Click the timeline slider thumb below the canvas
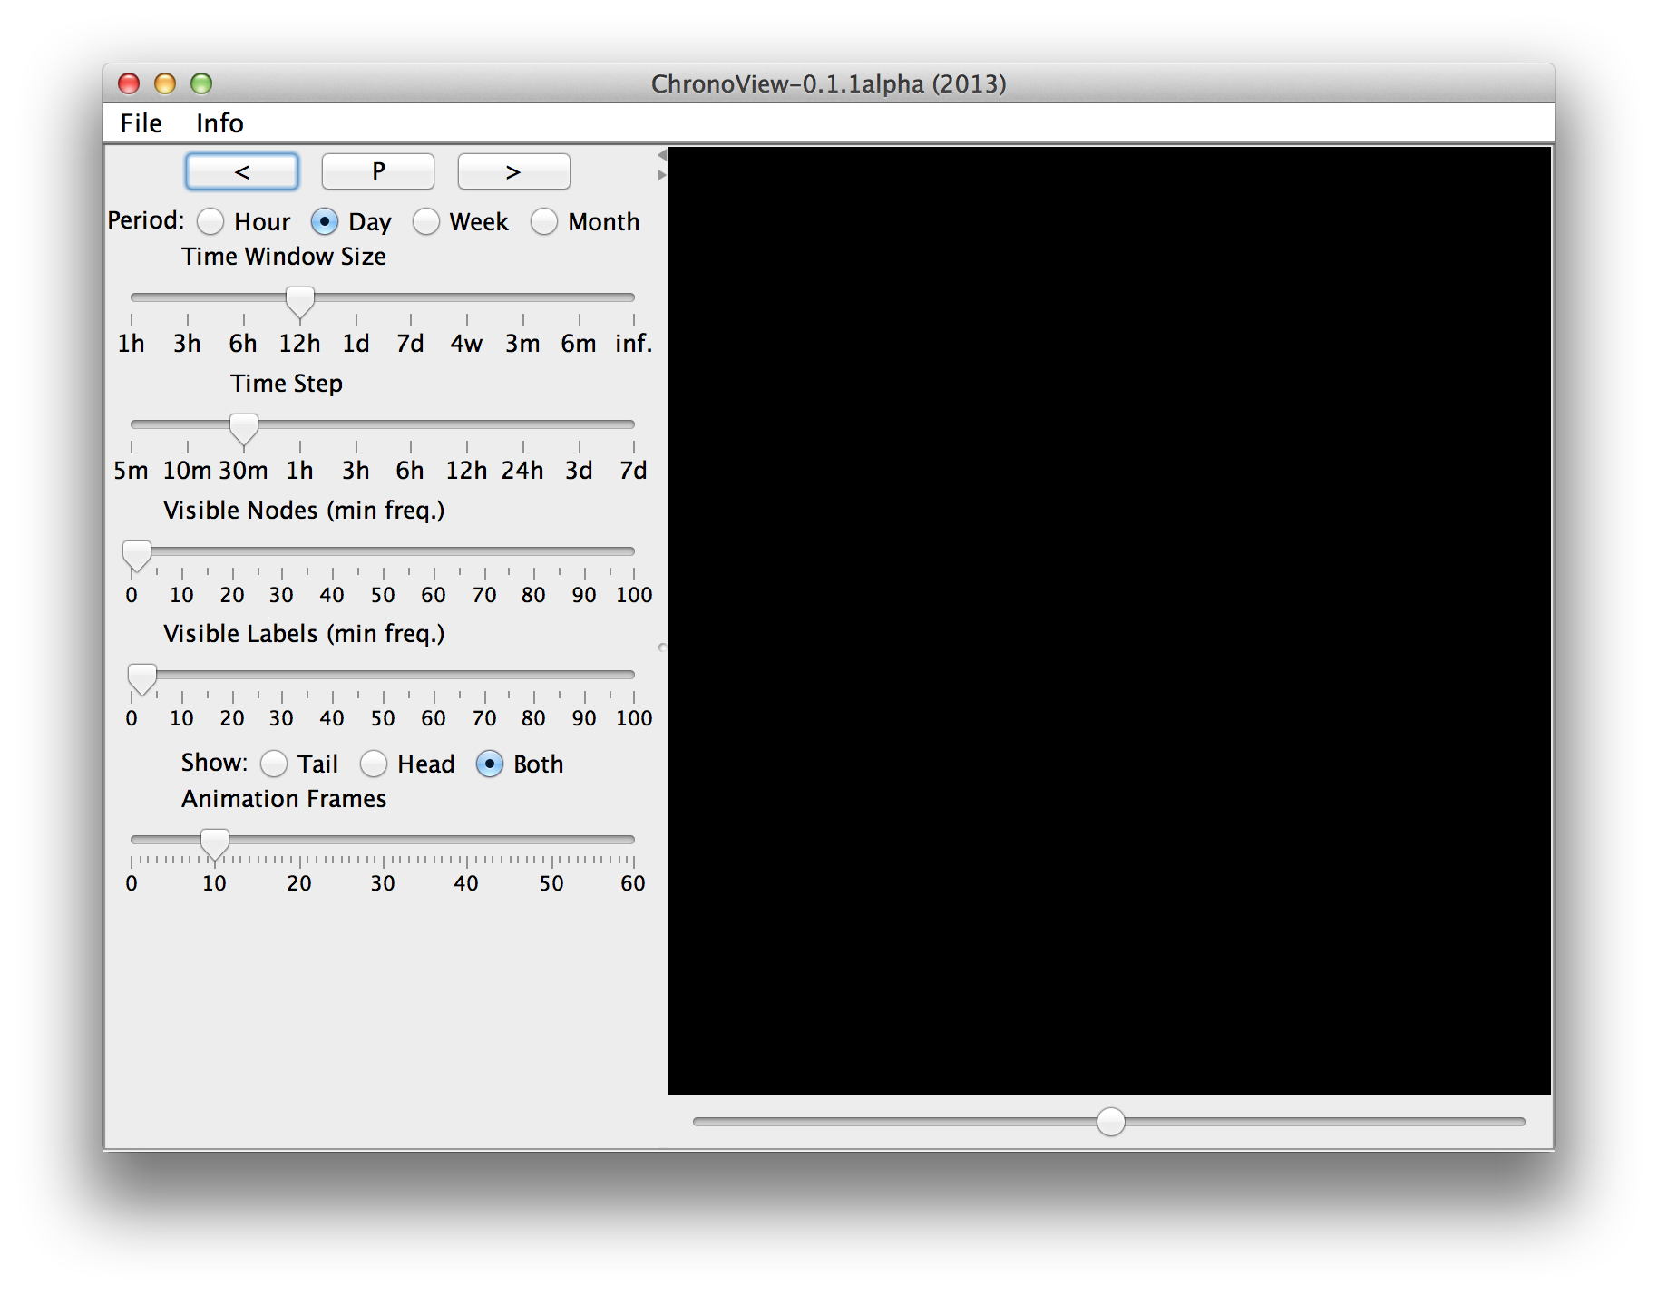This screenshot has height=1295, width=1658. click(x=1111, y=1122)
